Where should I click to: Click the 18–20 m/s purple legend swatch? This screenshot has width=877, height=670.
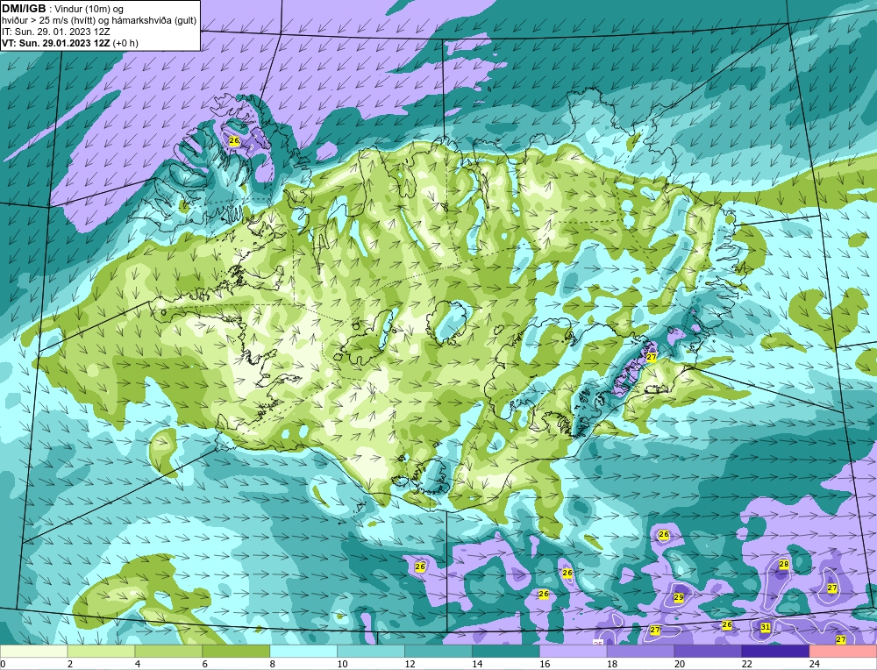point(640,652)
